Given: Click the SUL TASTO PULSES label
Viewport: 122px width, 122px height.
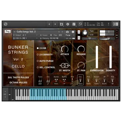Looking at the screenshot, I should coord(18,77).
